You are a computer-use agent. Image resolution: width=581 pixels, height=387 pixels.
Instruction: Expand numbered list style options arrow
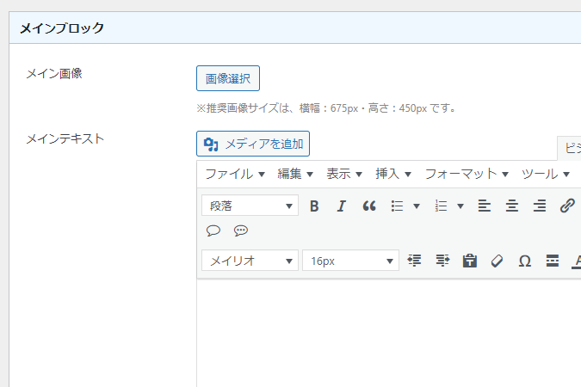(460, 206)
